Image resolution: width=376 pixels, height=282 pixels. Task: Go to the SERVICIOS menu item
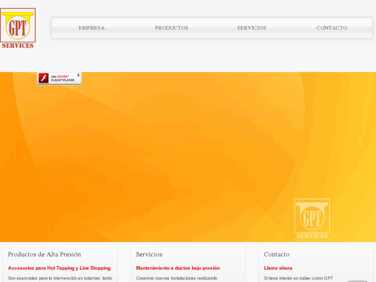251,28
